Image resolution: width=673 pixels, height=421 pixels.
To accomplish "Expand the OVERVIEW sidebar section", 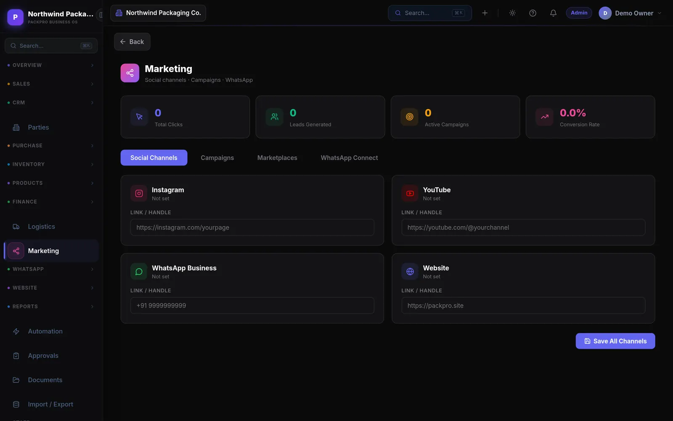I will point(51,65).
